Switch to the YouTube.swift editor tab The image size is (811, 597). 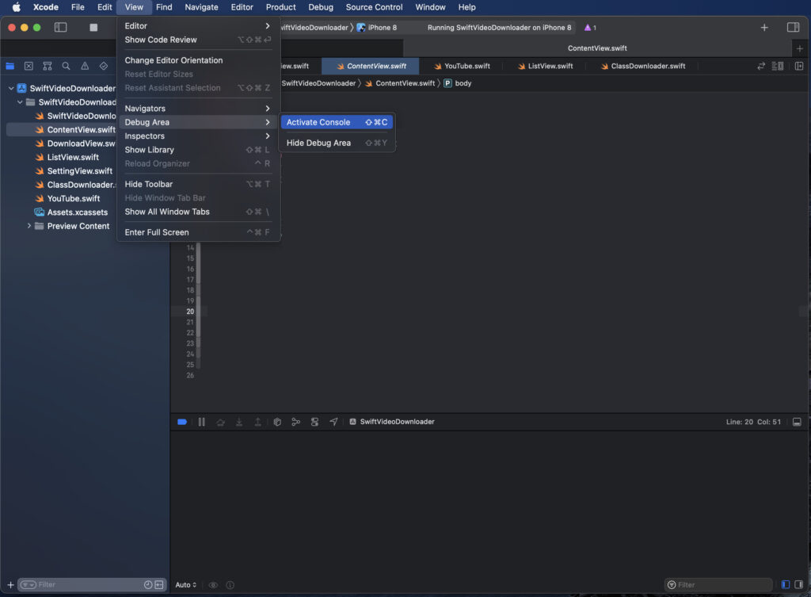462,67
